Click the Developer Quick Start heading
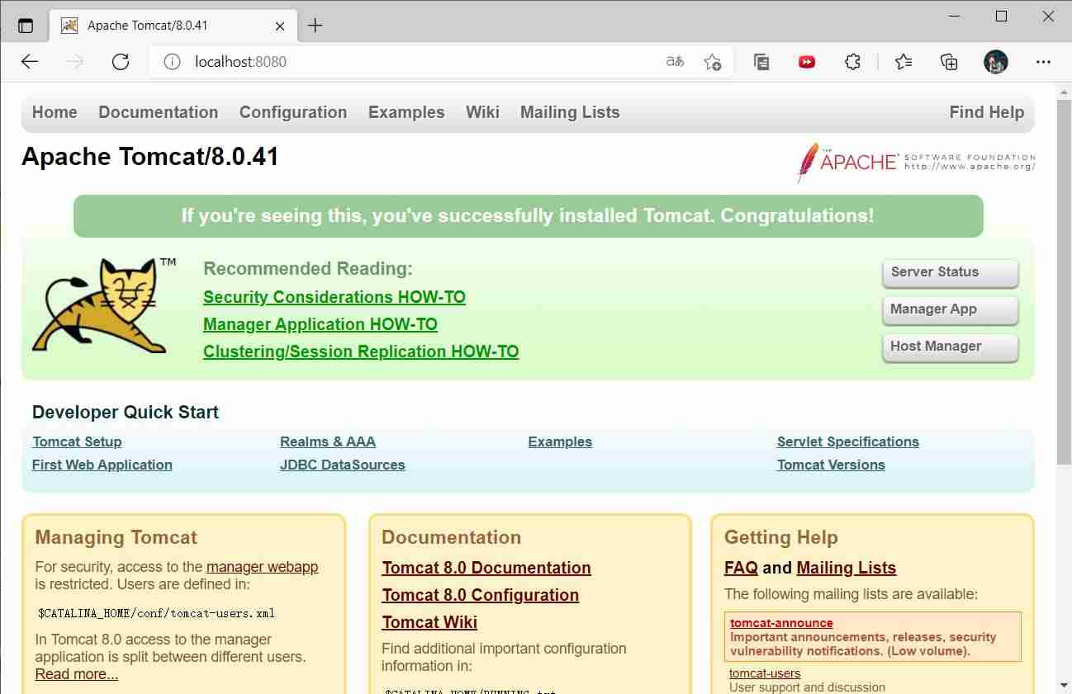 (x=126, y=413)
